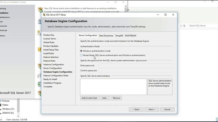The image size is (218, 122).
Task: Click the Installation Center scrollbar up arrow
Action: click(x=126, y=6)
